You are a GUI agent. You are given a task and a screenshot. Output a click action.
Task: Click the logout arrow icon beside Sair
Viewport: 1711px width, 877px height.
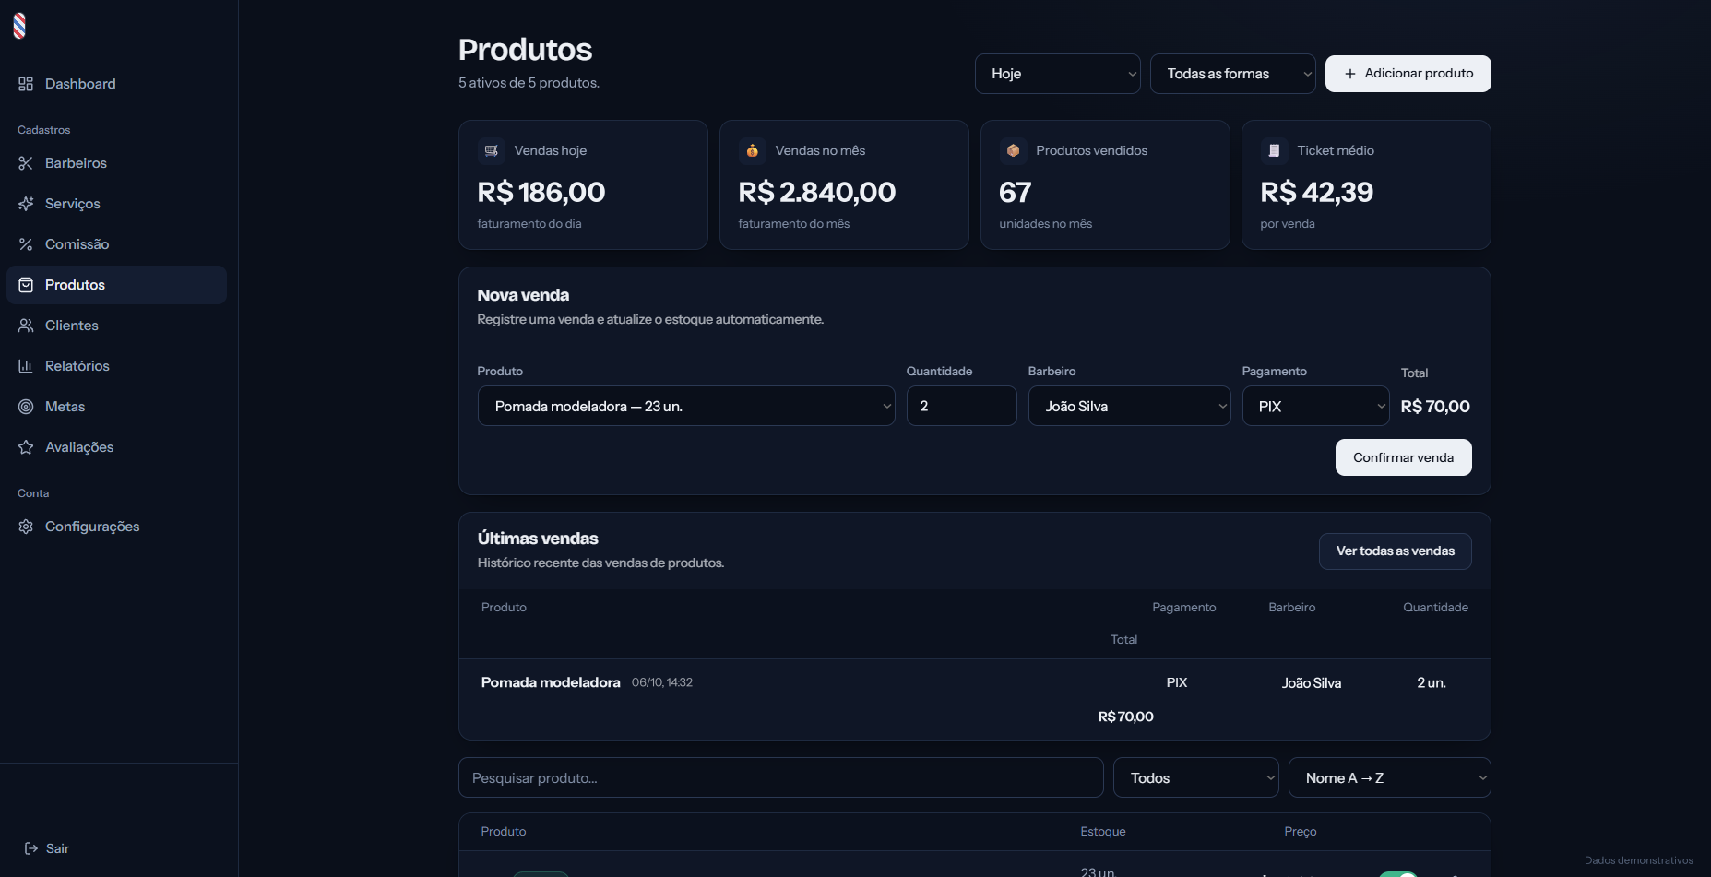coord(31,848)
